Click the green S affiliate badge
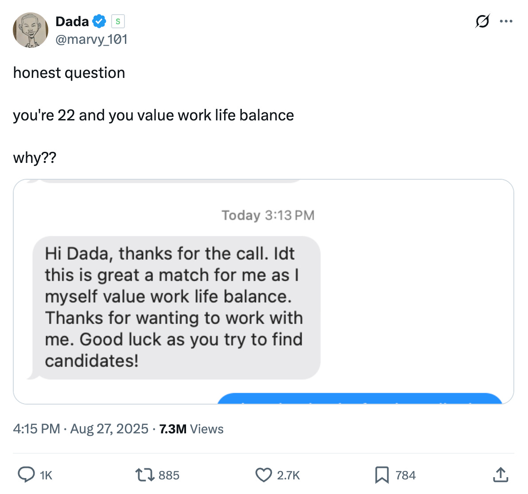528x494 pixels. click(x=118, y=21)
